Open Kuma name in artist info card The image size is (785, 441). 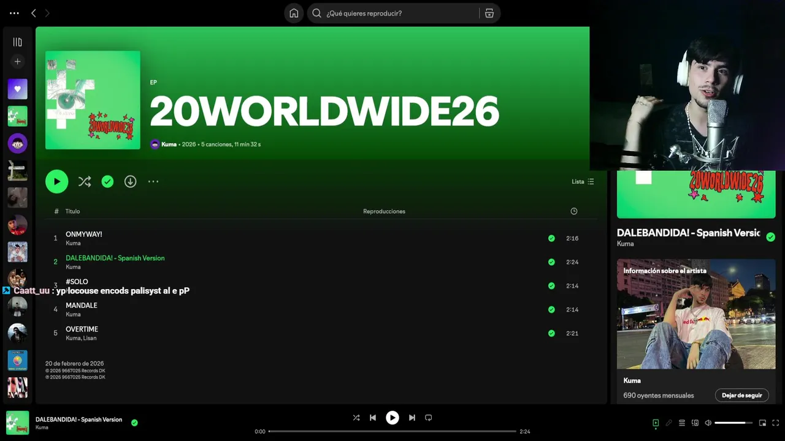[x=632, y=380]
